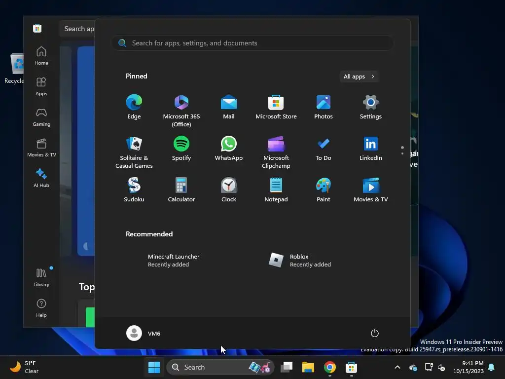505x379 pixels.
Task: Open Movies & TV pinned app
Action: pos(371,190)
